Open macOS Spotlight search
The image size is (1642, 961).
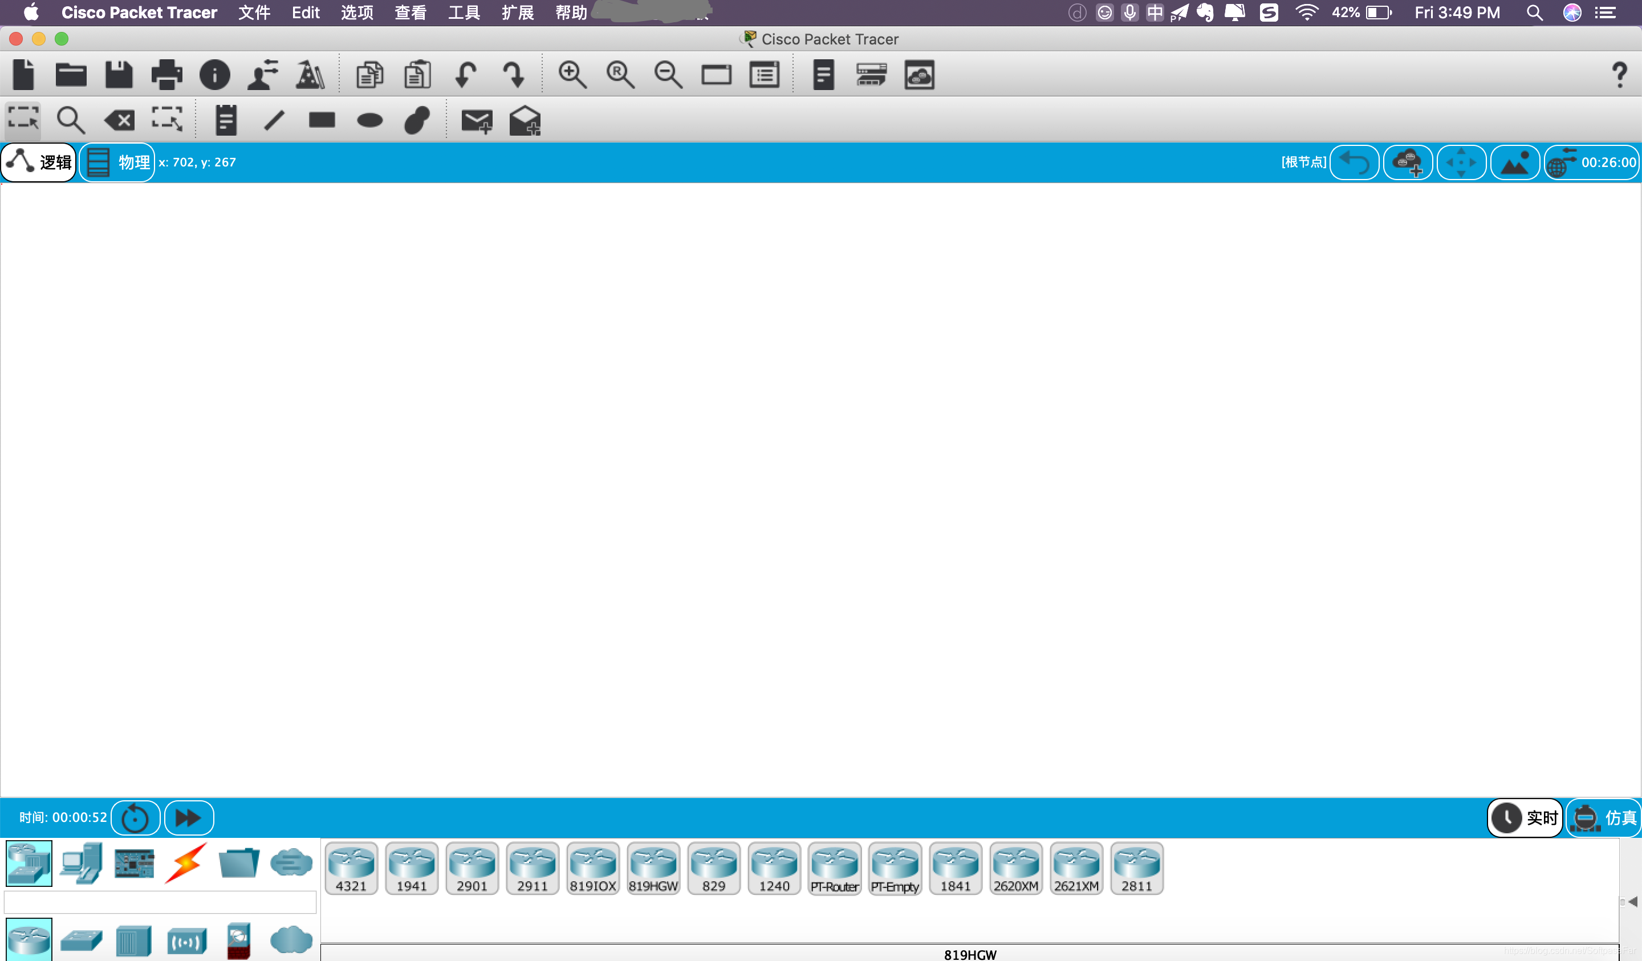[x=1534, y=13]
